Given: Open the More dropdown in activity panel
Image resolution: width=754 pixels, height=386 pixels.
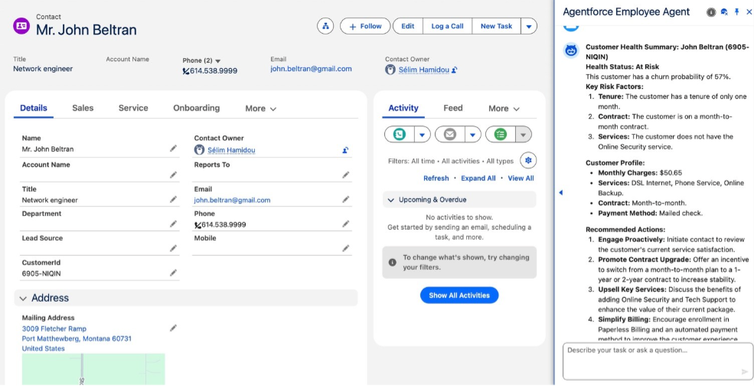Looking at the screenshot, I should [x=504, y=109].
